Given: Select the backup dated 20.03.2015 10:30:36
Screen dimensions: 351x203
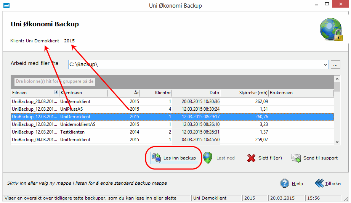Looking at the screenshot, I should coord(114,101).
